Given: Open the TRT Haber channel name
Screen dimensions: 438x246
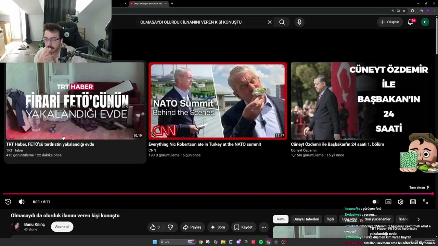Looking at the screenshot, I should 15,150.
